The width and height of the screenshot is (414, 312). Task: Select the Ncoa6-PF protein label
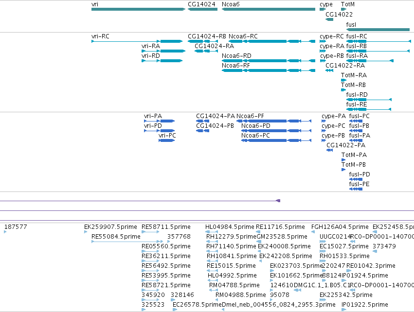pyautogui.click(x=251, y=116)
